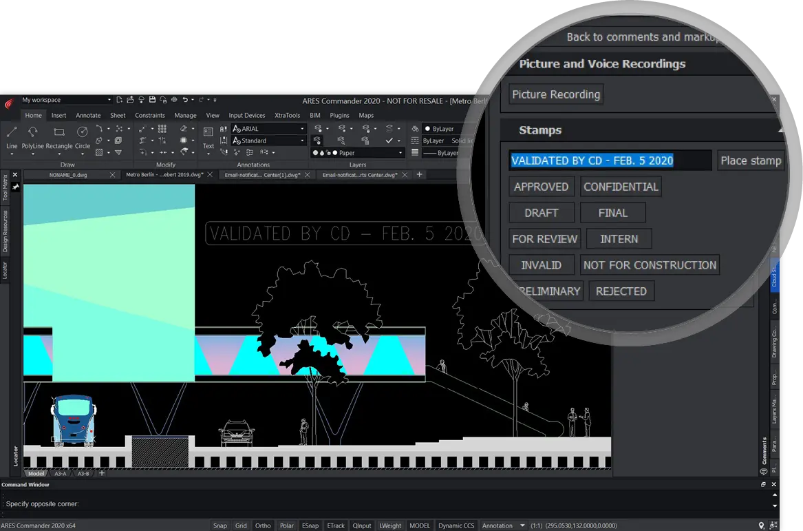Select the APPROVED stamp
Screen dimensions: 803x531
[x=542, y=187]
